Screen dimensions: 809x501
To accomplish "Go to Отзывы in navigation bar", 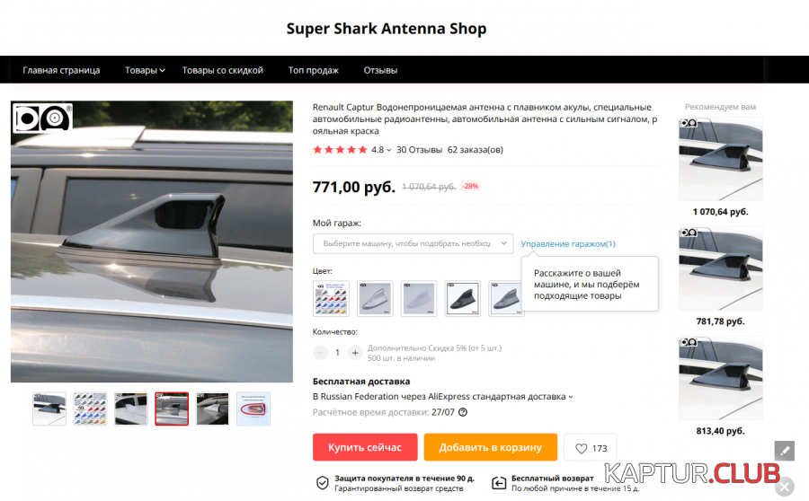I will tap(380, 70).
